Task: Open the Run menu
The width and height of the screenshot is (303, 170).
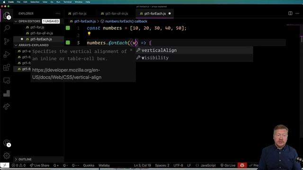Action: click(x=58, y=2)
